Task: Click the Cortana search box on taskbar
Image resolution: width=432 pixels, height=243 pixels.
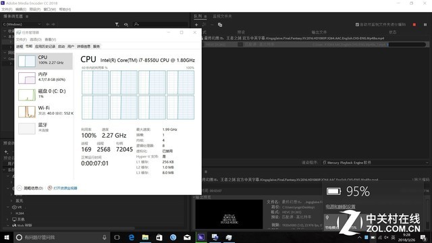Action: [61, 237]
